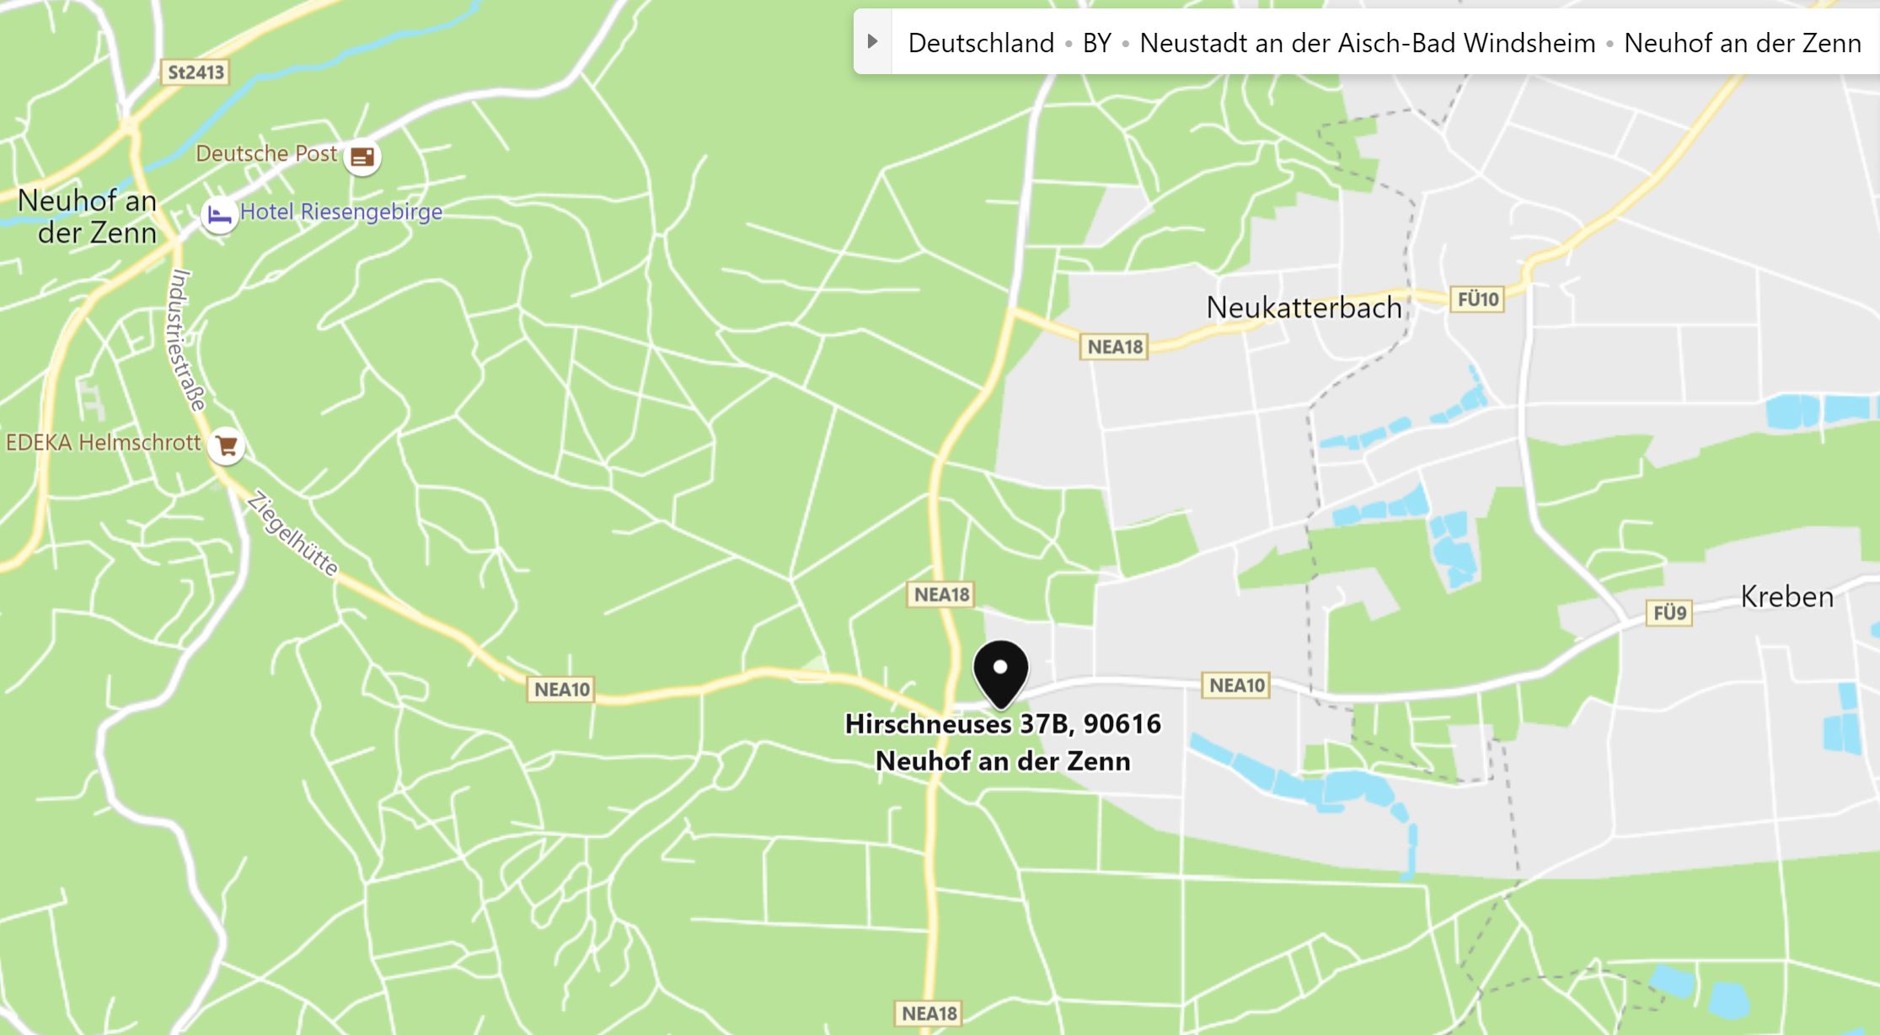Image resolution: width=1880 pixels, height=1035 pixels.
Task: Click the Kreben place label
Action: coord(1786,597)
